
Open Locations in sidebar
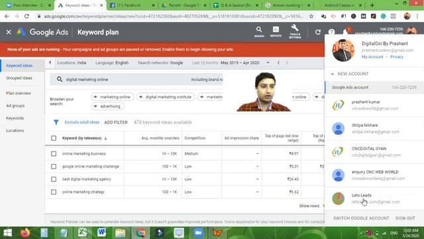pos(15,131)
